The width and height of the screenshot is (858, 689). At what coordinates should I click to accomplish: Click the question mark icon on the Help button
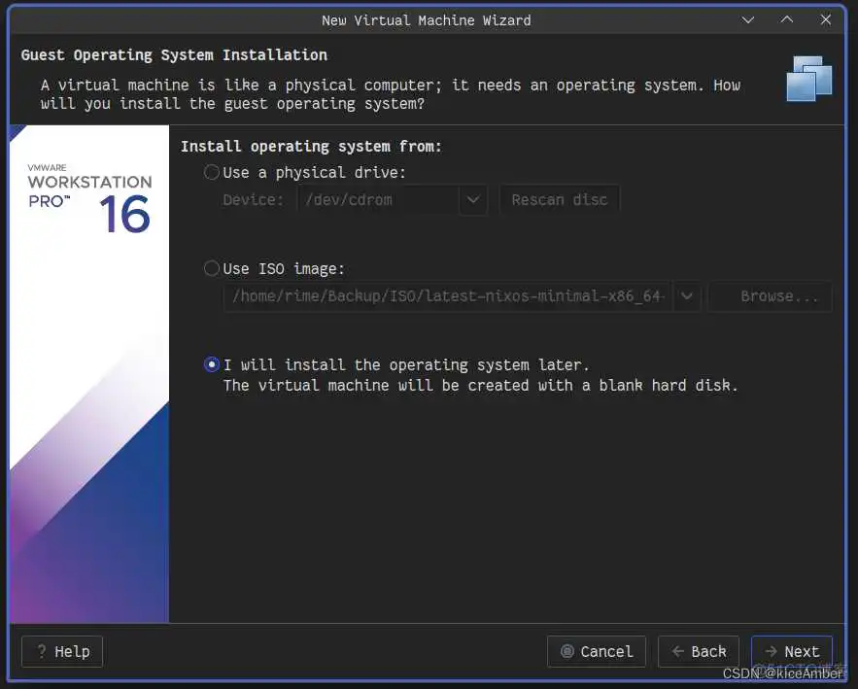click(40, 651)
